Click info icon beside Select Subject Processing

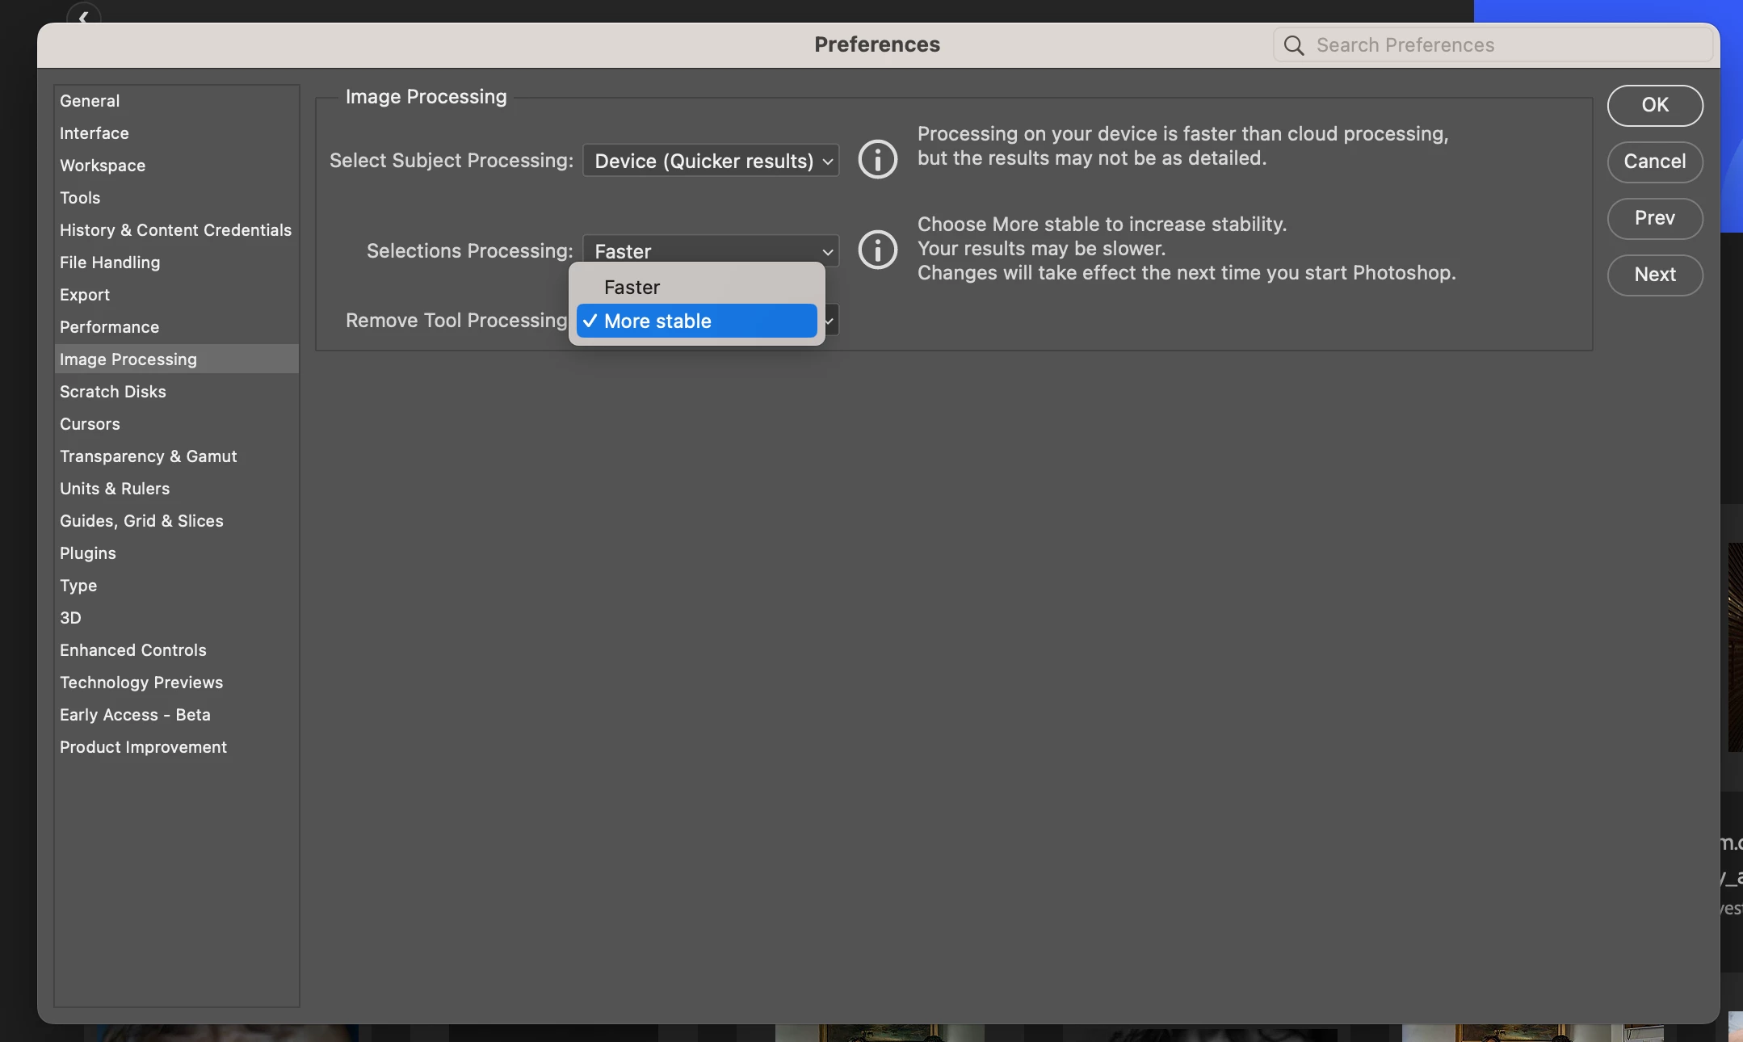[877, 159]
